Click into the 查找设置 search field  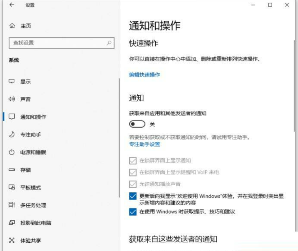coord(61,43)
